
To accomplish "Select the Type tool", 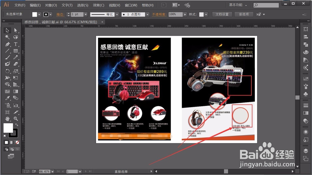I will click(x=16, y=44).
